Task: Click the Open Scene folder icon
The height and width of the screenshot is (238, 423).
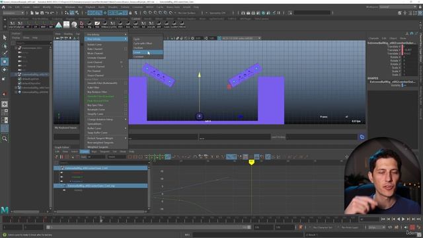Action: coord(37,13)
